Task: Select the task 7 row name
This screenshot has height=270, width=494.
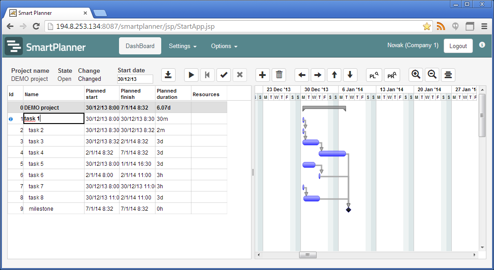Action: (36, 186)
